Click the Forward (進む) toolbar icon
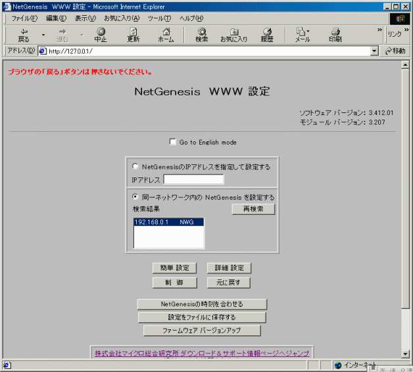The height and width of the screenshot is (372, 413). click(x=62, y=35)
